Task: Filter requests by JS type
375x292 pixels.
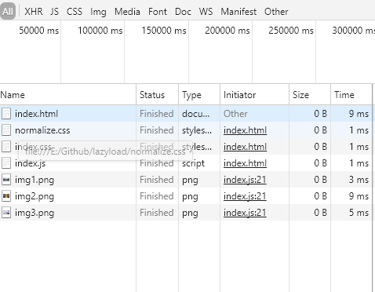Action: (54, 12)
